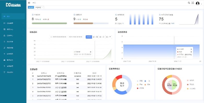Click the 时间 column header in alarm table
The image size is (204, 103).
[x=95, y=73]
